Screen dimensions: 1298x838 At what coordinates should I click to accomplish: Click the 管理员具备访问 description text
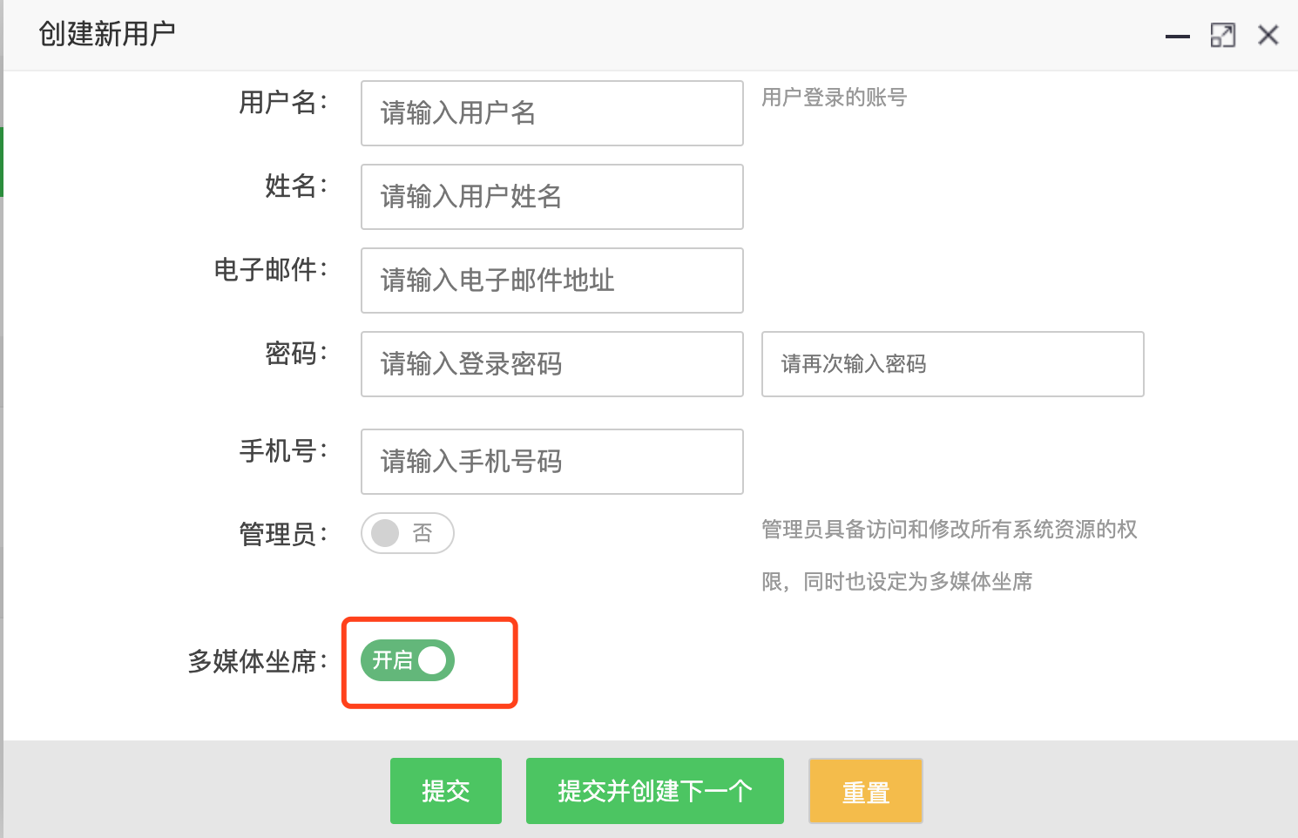click(950, 530)
